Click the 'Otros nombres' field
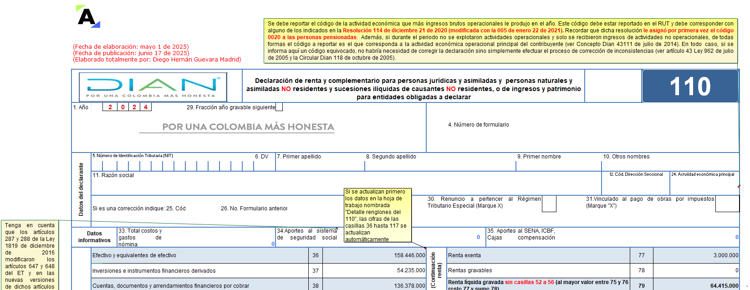This screenshot has height=290, width=750. [x=670, y=162]
